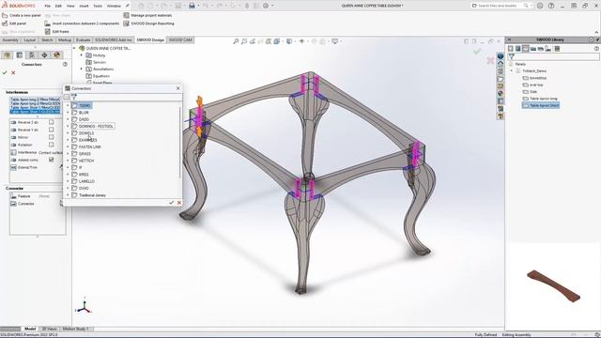
Task: Click the Previous View icon
Action: tap(253, 41)
